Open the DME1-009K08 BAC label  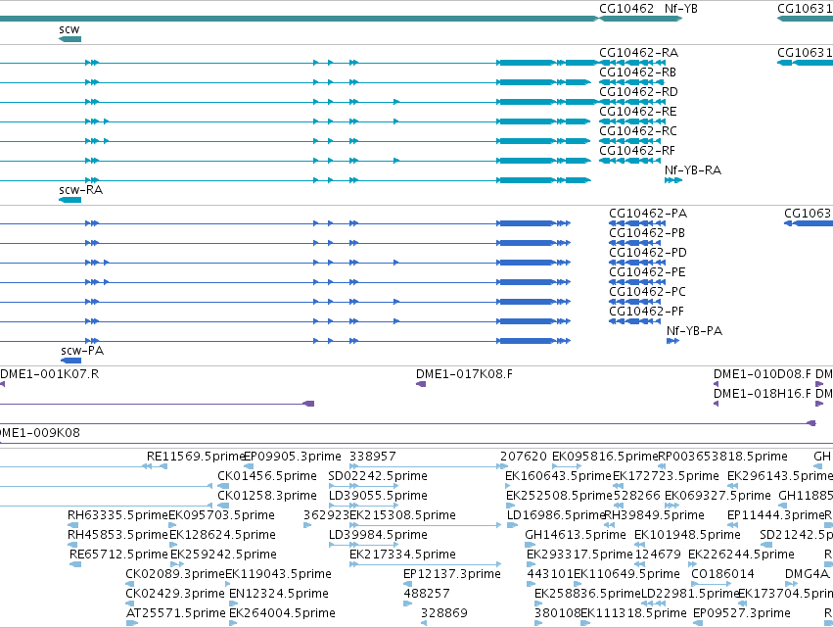(x=40, y=433)
